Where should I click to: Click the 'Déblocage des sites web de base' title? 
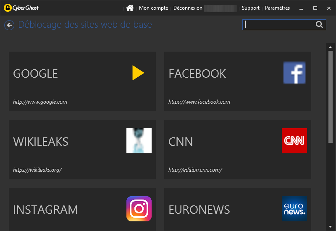tap(85, 25)
